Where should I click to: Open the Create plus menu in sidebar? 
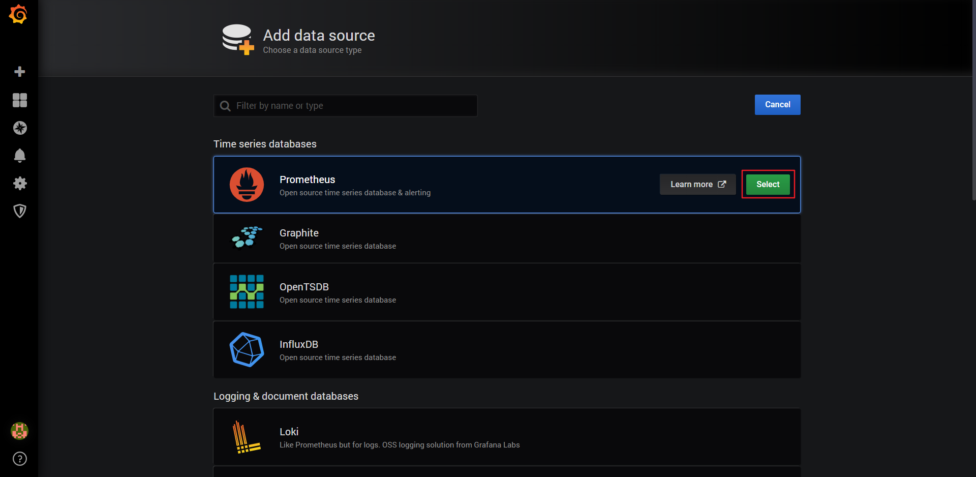click(x=20, y=72)
